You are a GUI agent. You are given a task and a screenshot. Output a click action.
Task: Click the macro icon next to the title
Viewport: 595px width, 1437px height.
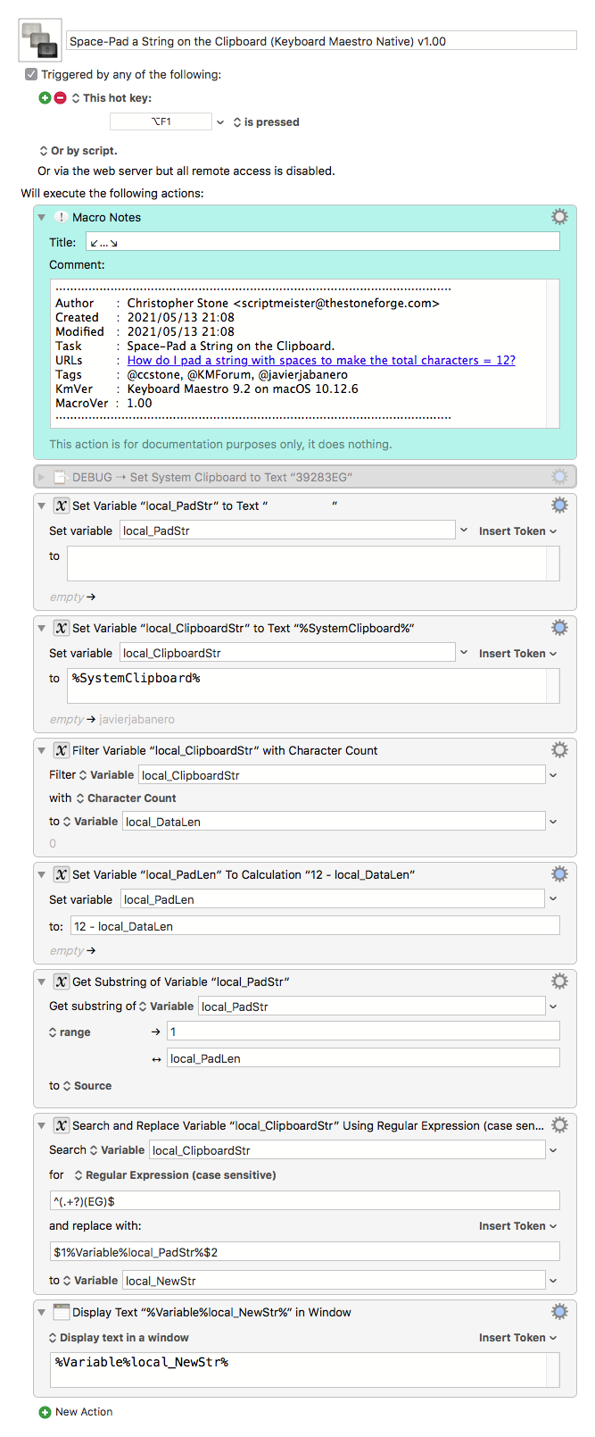(x=40, y=40)
